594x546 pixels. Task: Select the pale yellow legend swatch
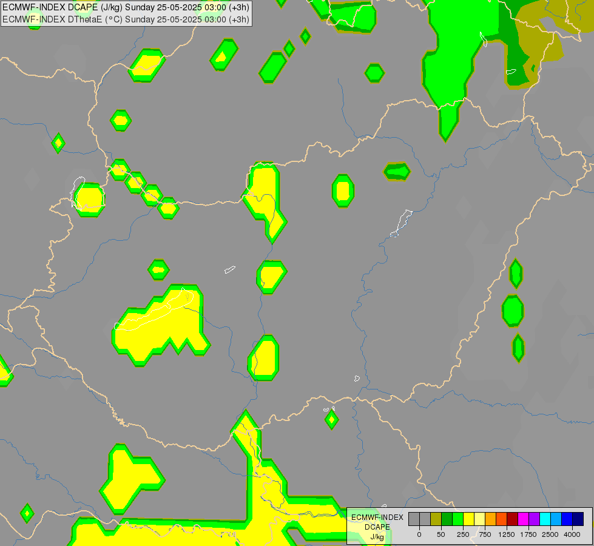click(479, 519)
